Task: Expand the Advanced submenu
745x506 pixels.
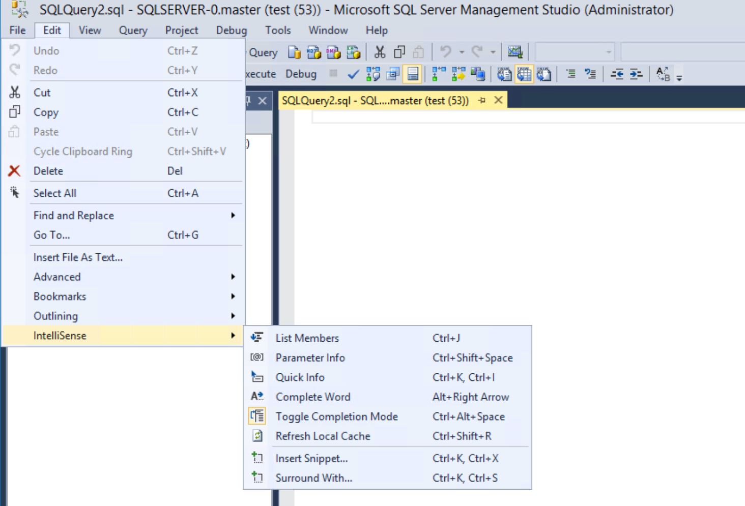Action: (123, 277)
